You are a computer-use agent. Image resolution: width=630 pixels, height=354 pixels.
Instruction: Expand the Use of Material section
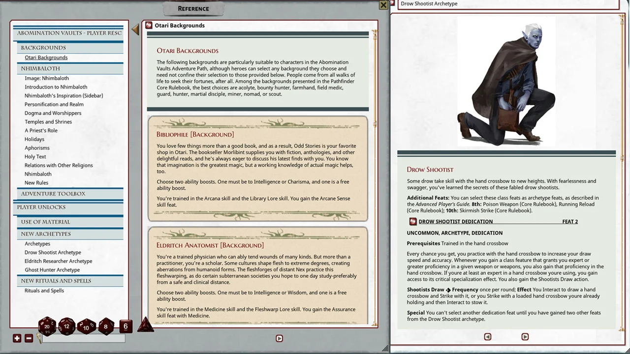click(x=70, y=222)
